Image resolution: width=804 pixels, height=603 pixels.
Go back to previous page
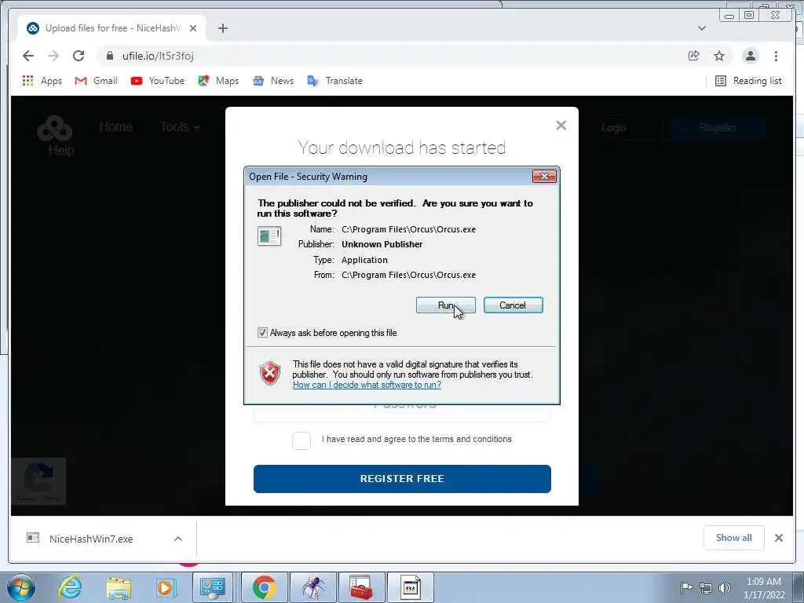28,56
